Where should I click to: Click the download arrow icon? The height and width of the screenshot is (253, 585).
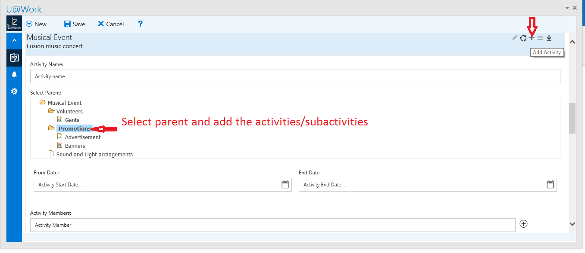click(x=549, y=38)
